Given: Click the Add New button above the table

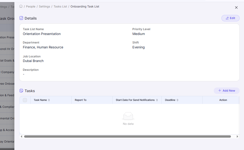Looking at the screenshot, I should (x=227, y=91).
